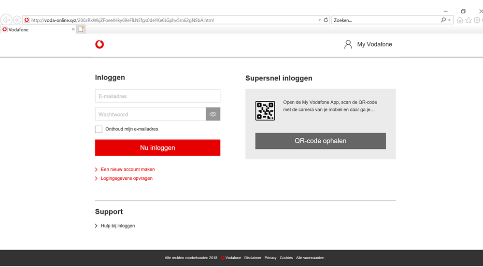This screenshot has width=483, height=267.
Task: Click the browser forward arrow button
Action: 17,20
